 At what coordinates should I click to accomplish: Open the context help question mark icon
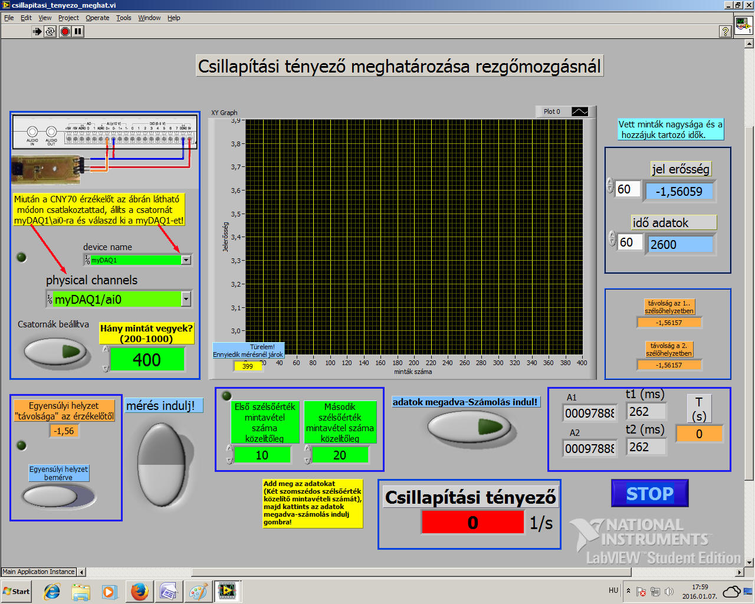click(x=726, y=31)
